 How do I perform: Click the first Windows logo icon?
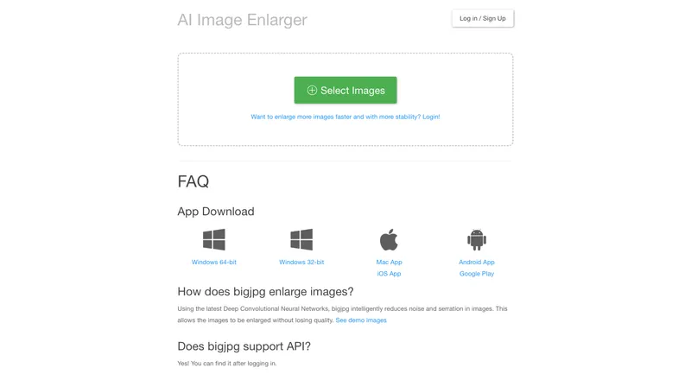pyautogui.click(x=213, y=239)
